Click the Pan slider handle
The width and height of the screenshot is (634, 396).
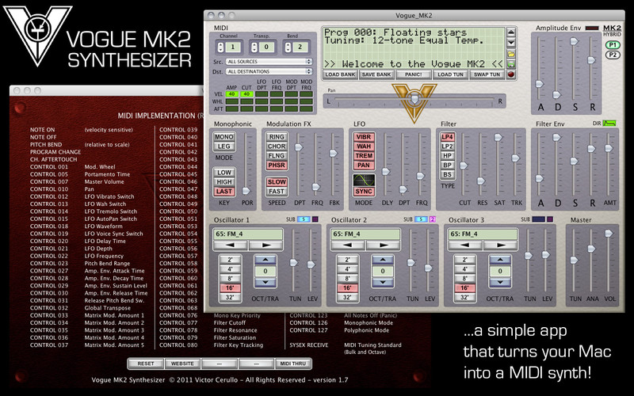(414, 99)
